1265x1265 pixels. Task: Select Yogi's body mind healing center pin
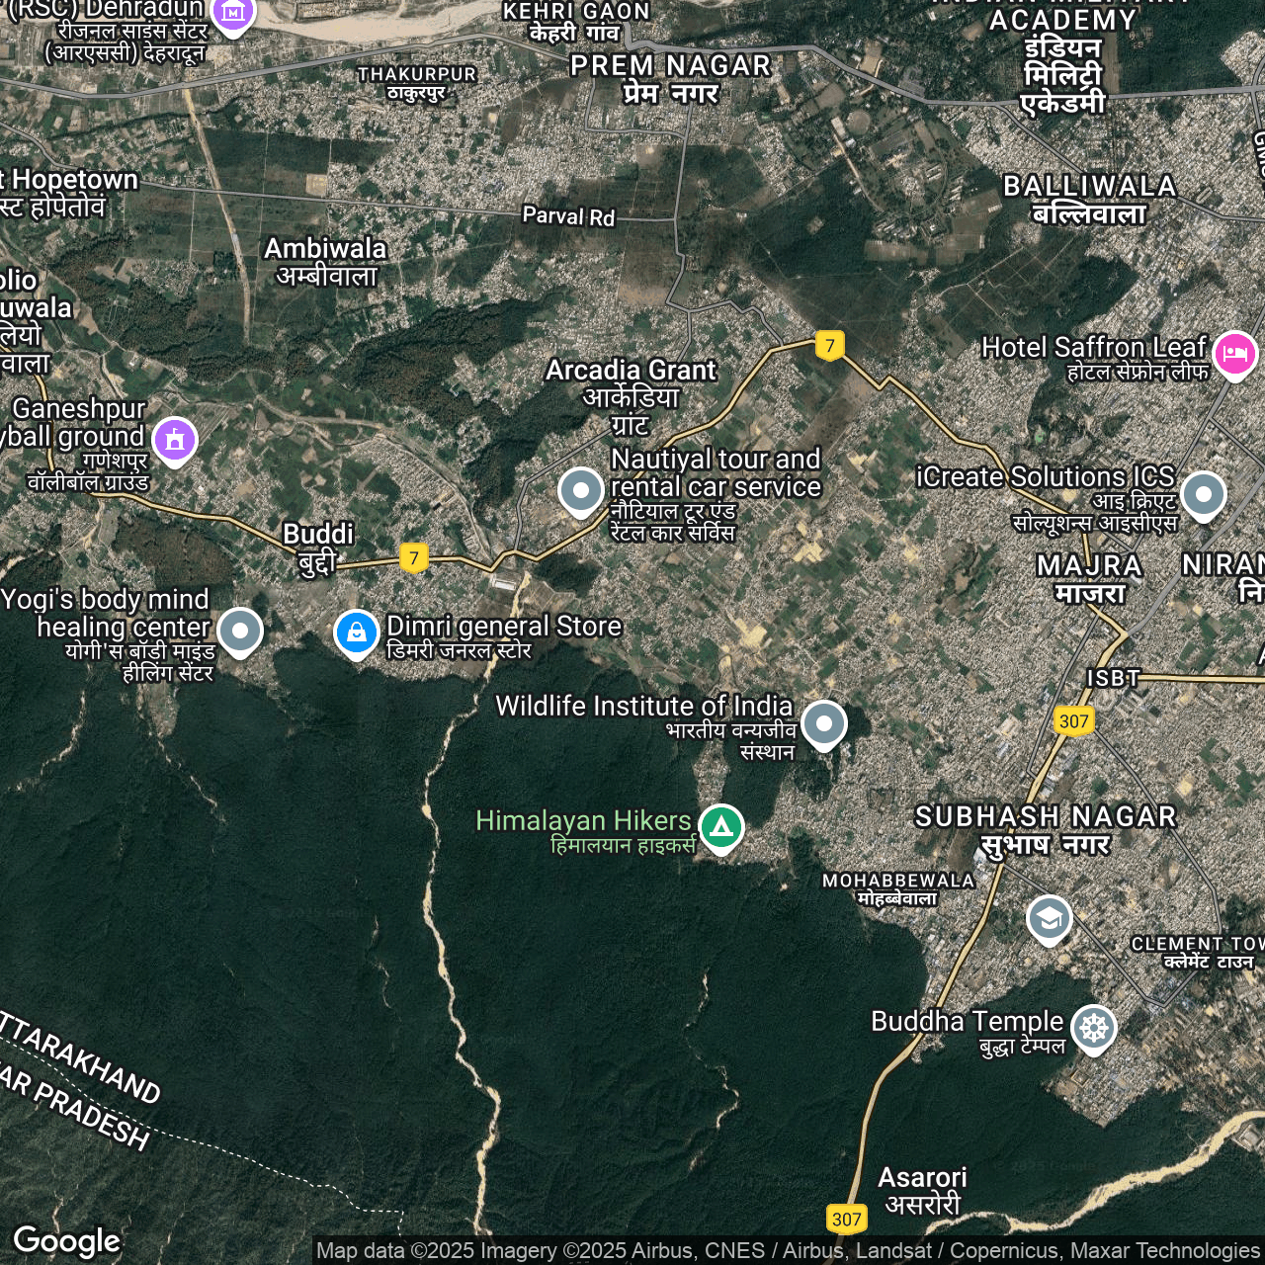(x=239, y=630)
